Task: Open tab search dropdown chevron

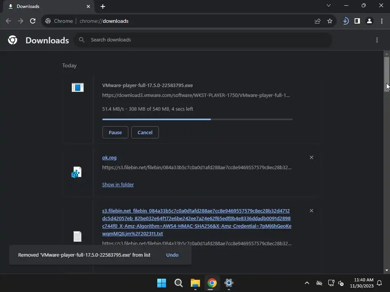Action: [329, 5]
